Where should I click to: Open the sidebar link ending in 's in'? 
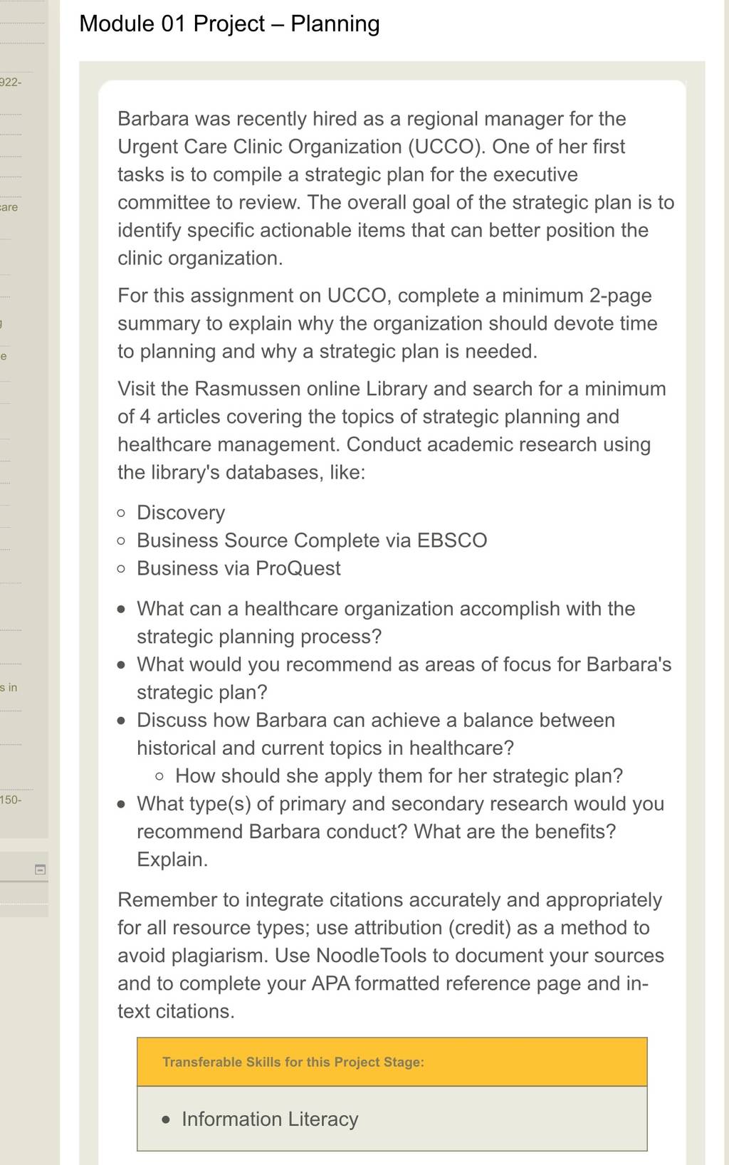point(9,687)
